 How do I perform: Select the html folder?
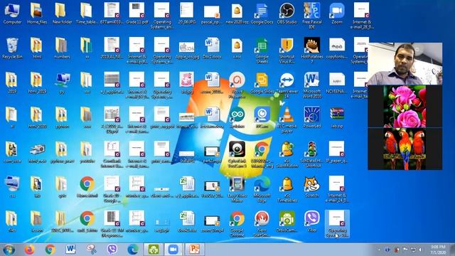(37, 48)
